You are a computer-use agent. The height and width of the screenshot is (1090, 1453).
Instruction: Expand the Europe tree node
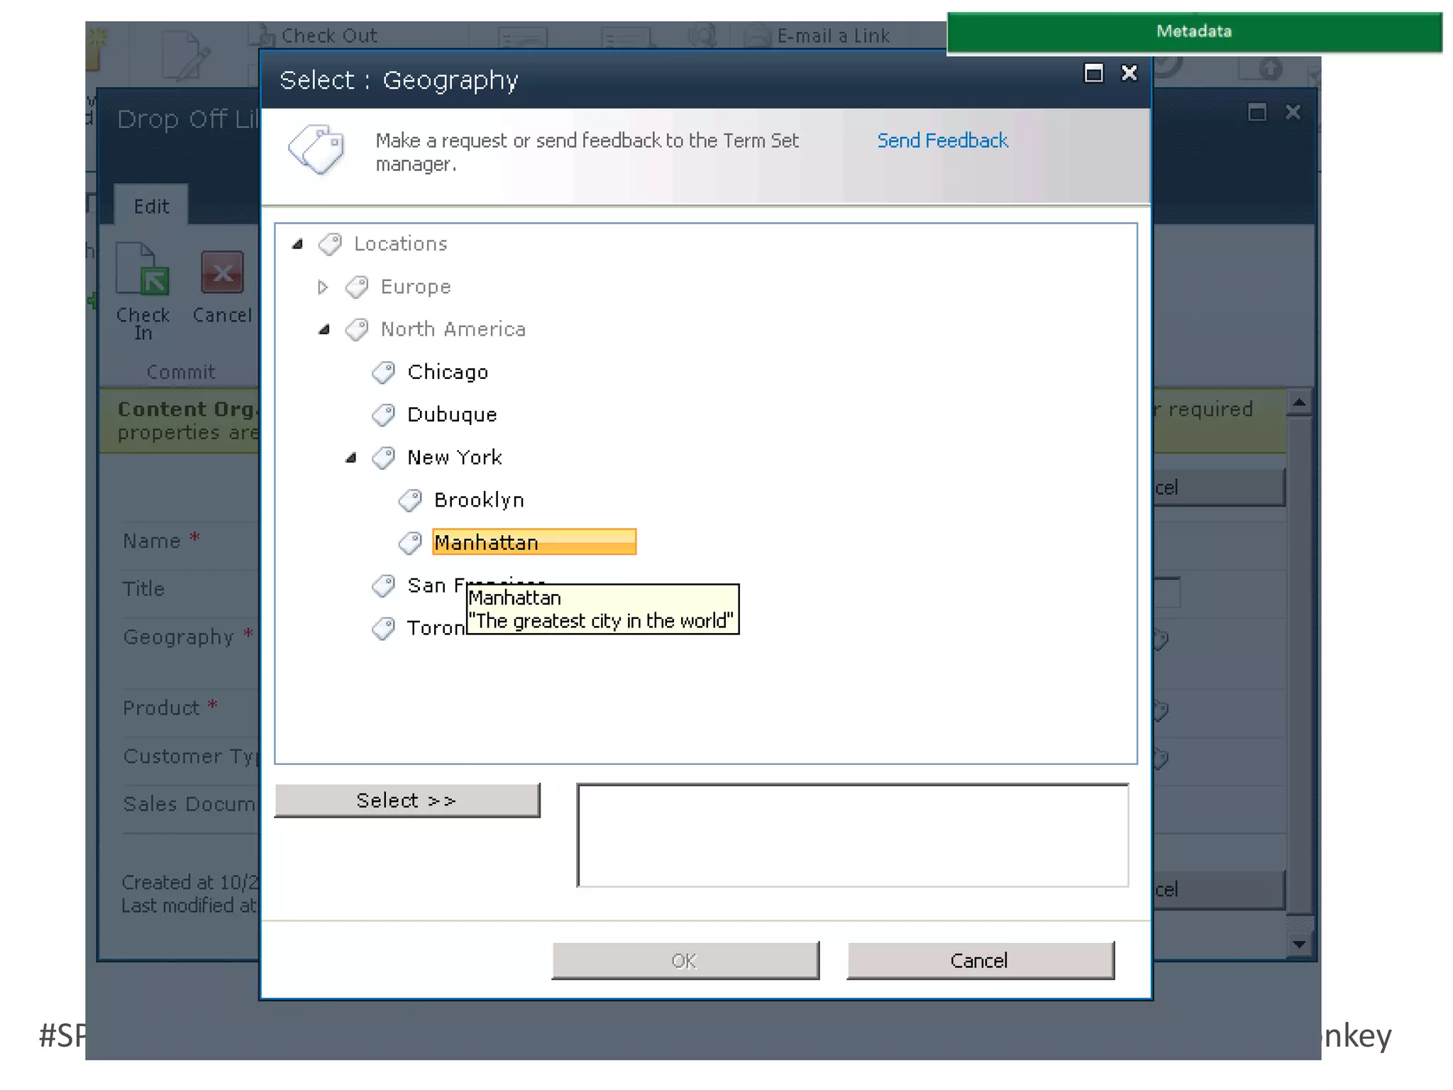point(323,287)
